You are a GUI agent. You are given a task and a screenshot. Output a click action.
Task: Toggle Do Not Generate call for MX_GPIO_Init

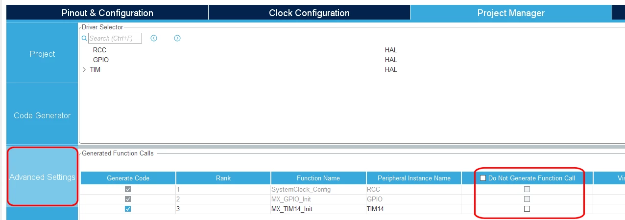pos(527,199)
